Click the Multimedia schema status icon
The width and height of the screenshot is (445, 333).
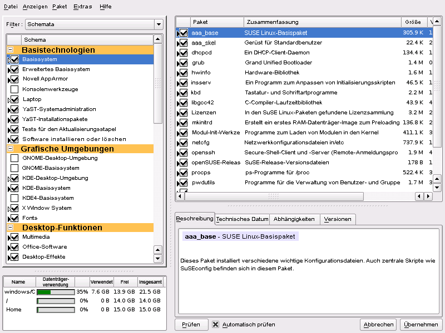pyautogui.click(x=14, y=237)
